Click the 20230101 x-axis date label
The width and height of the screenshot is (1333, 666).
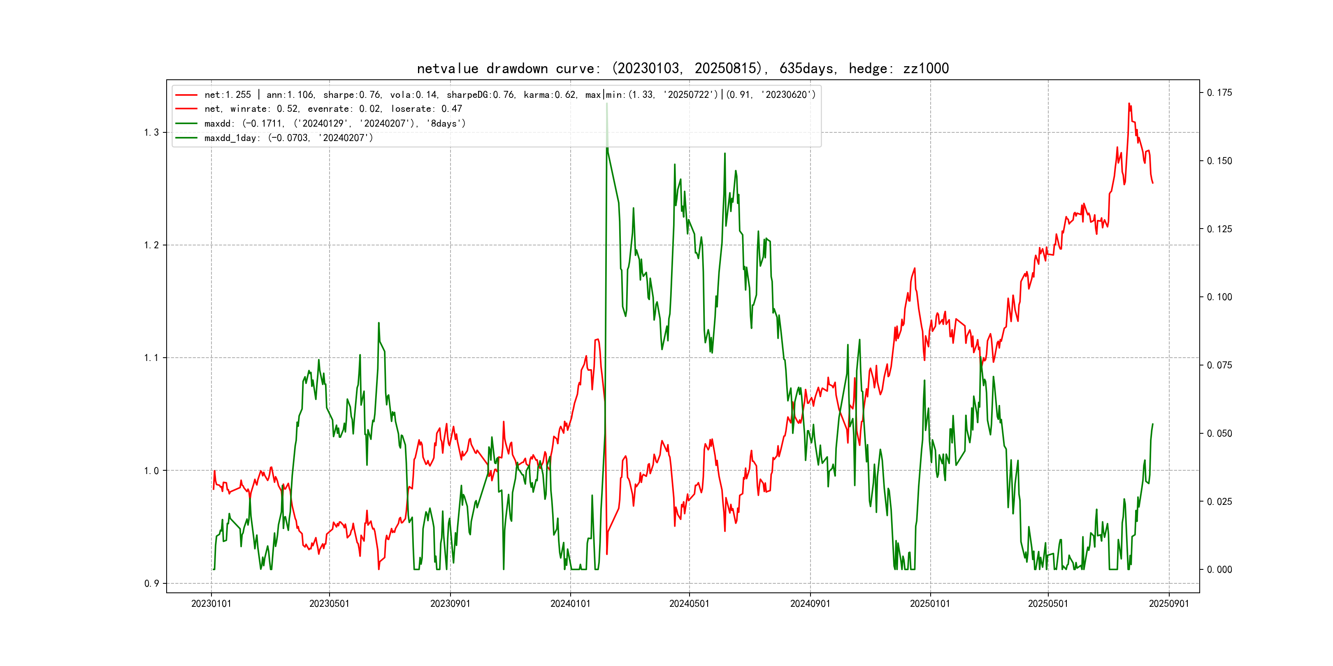coord(211,604)
